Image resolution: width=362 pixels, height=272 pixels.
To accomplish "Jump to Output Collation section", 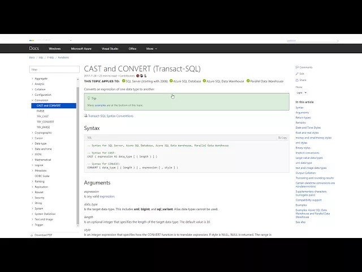I will point(305,173).
